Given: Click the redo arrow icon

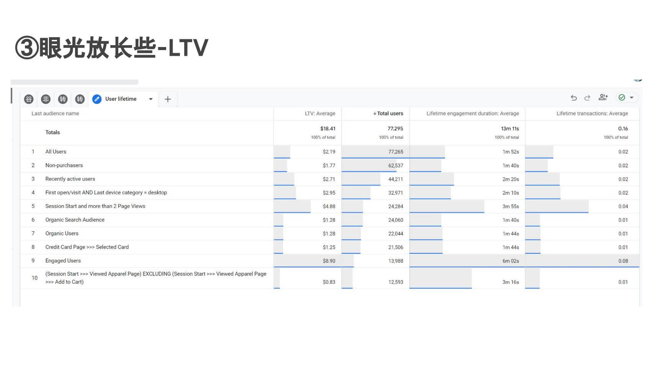Looking at the screenshot, I should point(587,98).
